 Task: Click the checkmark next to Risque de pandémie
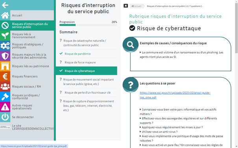click(x=61, y=54)
